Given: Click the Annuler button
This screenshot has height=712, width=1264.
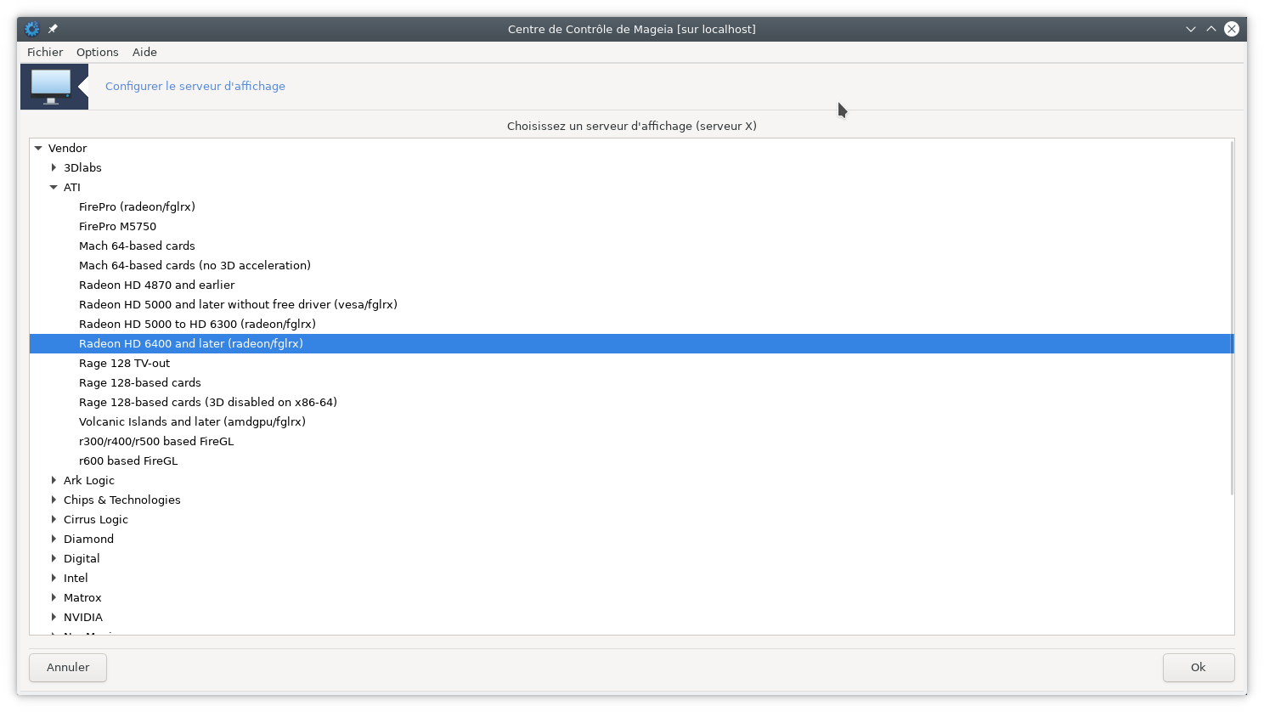Looking at the screenshot, I should [68, 667].
